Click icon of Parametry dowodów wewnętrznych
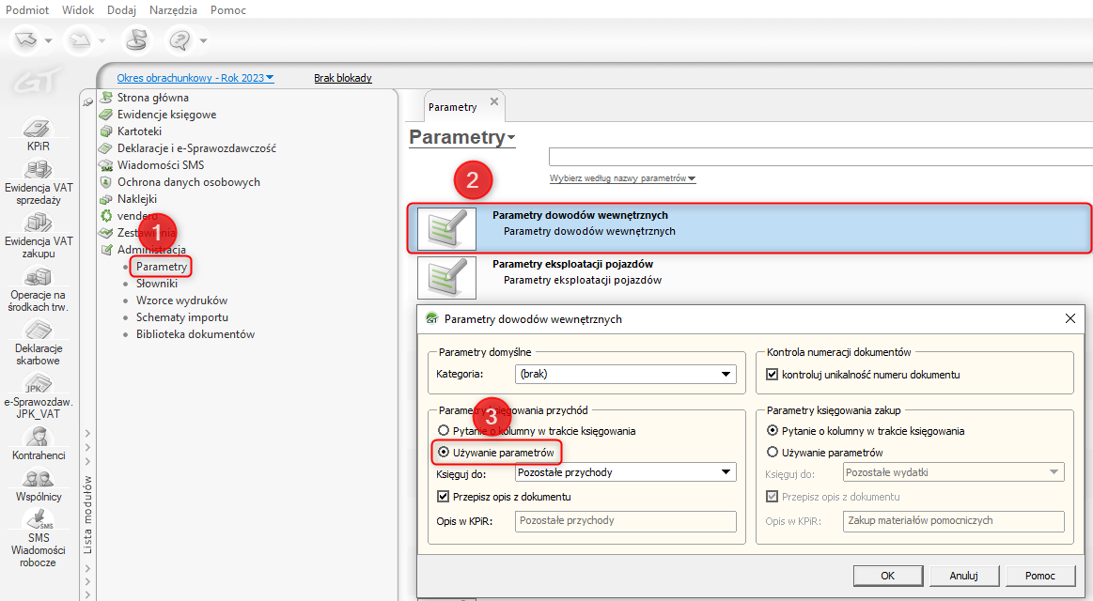Image resolution: width=1093 pixels, height=601 pixels. 446,229
